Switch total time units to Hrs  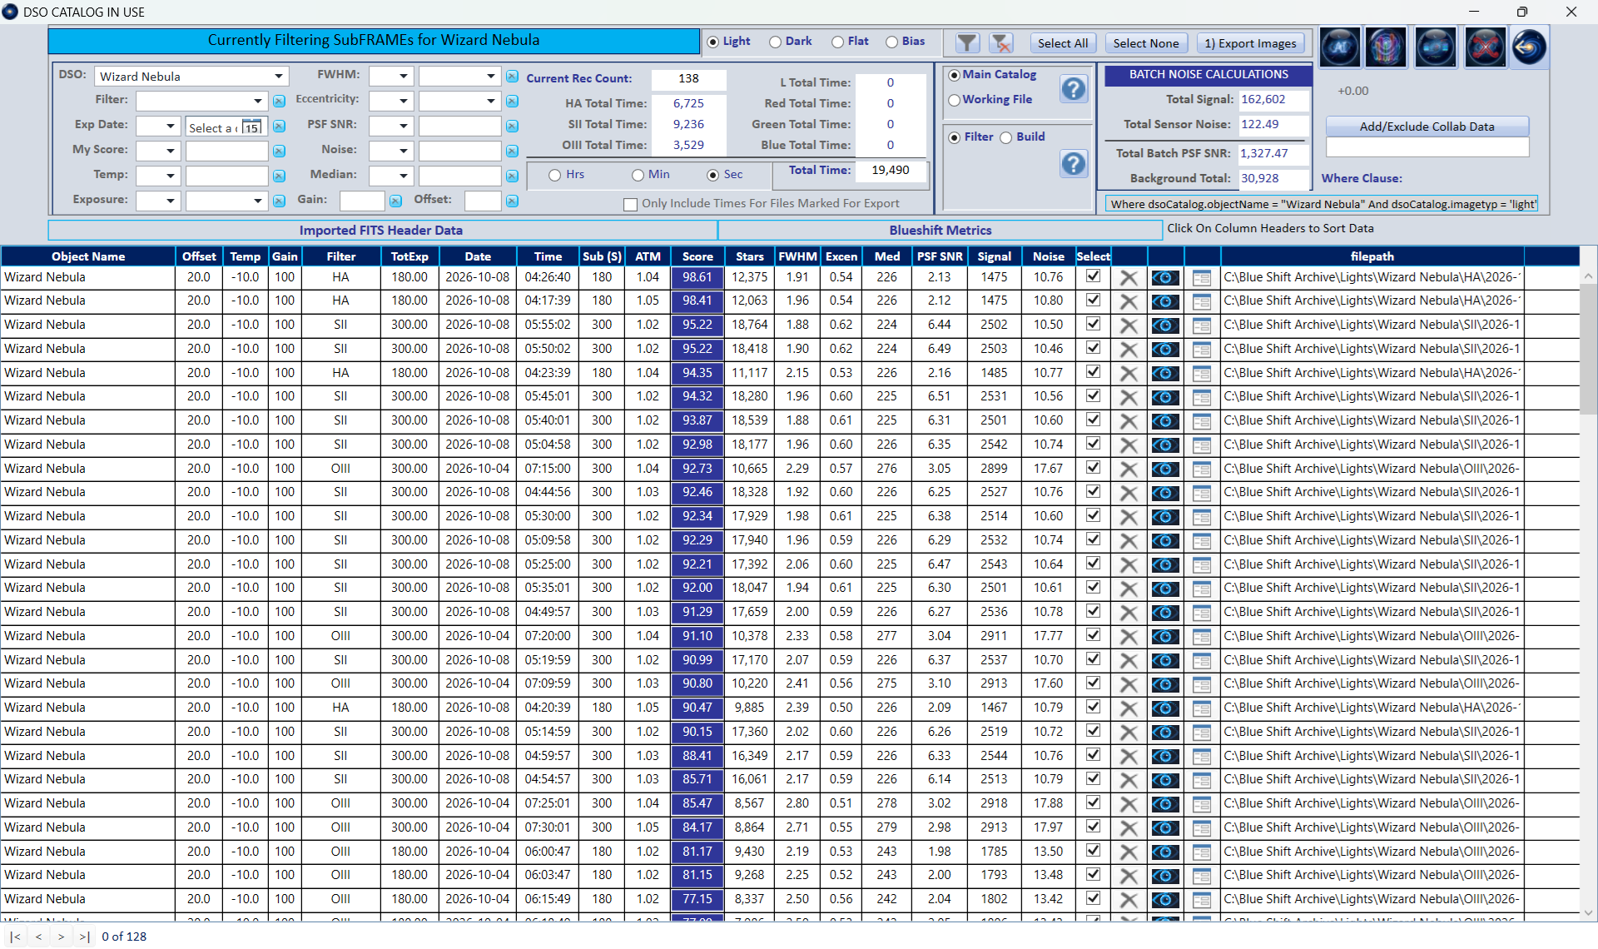coord(554,175)
